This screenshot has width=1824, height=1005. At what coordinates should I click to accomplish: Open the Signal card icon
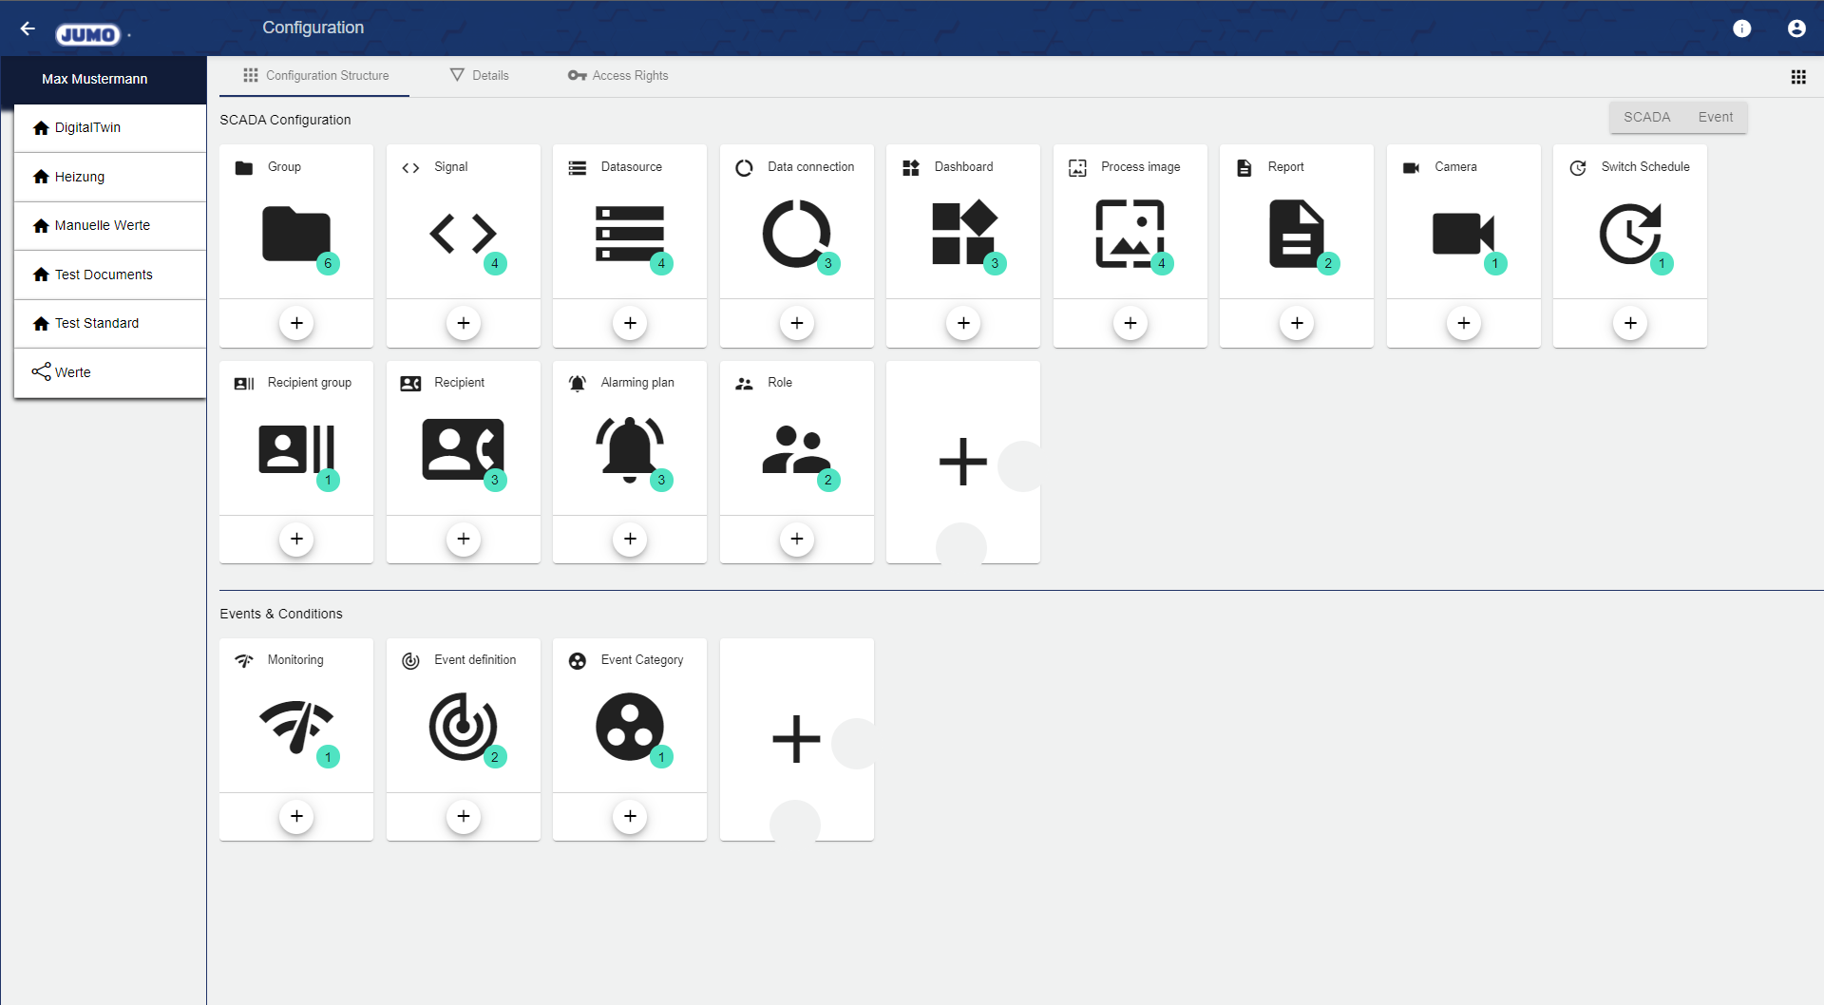pyautogui.click(x=463, y=234)
